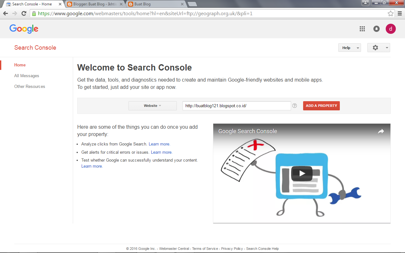The image size is (405, 253).
Task: Open All Messages in the sidebar
Action: click(27, 76)
